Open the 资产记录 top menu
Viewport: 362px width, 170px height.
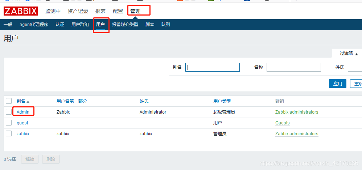78,11
